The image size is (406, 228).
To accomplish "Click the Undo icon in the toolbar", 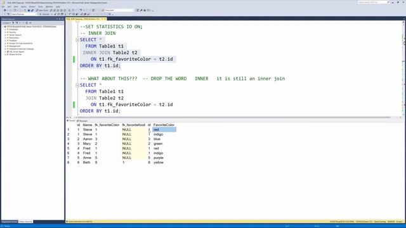I will 81,10.
